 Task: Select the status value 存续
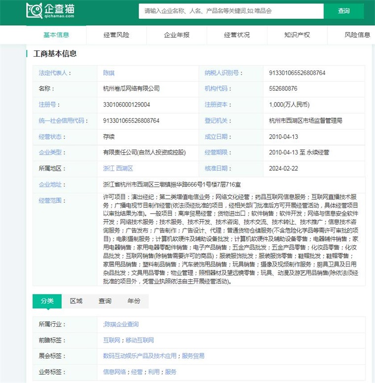(x=109, y=137)
